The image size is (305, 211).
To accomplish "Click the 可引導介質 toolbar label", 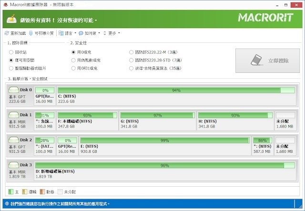I will tap(44, 33).
